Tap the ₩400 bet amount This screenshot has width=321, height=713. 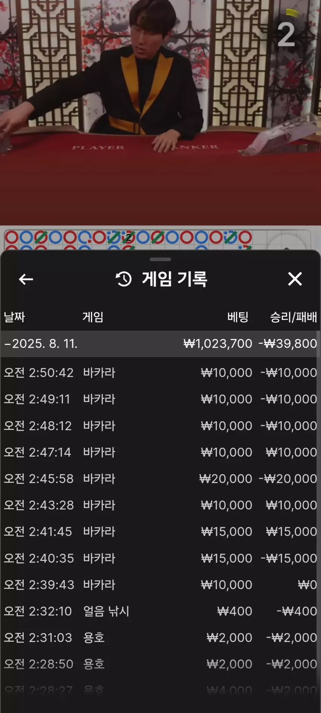pyautogui.click(x=235, y=611)
